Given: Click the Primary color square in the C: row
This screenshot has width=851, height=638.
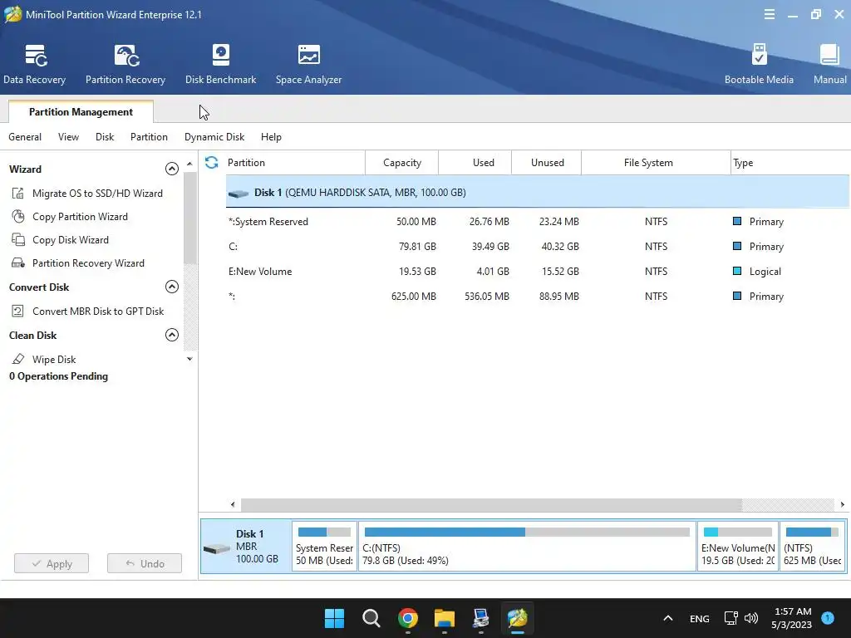Looking at the screenshot, I should click(737, 246).
